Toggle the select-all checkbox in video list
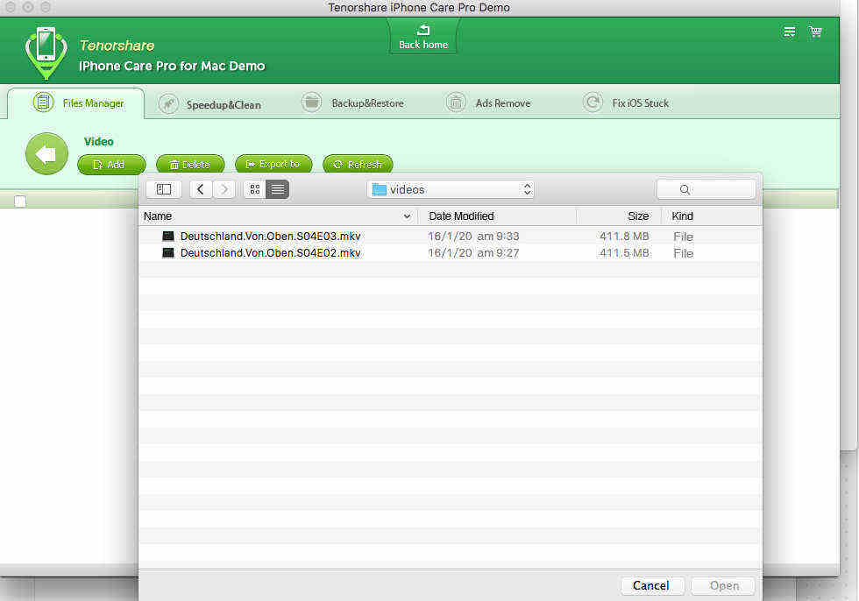 point(20,202)
